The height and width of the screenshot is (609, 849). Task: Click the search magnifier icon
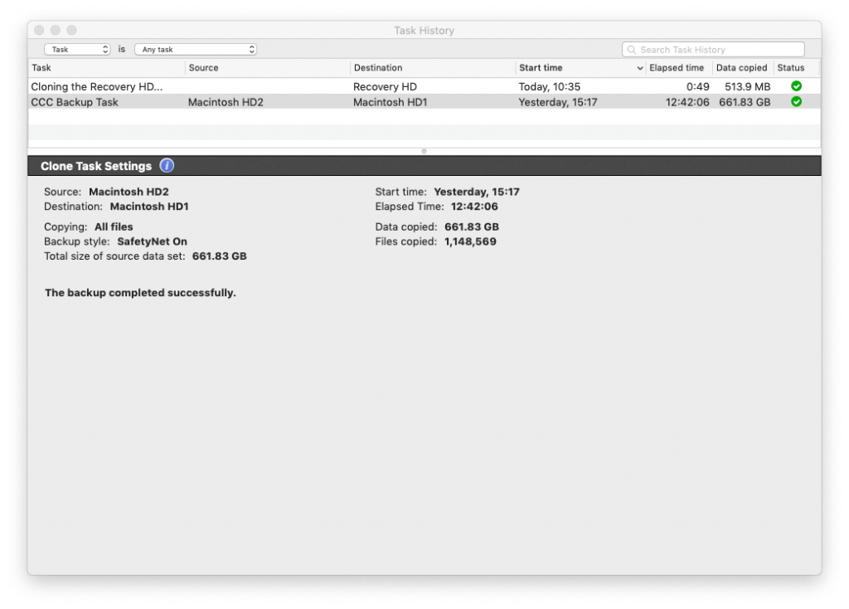coord(631,50)
